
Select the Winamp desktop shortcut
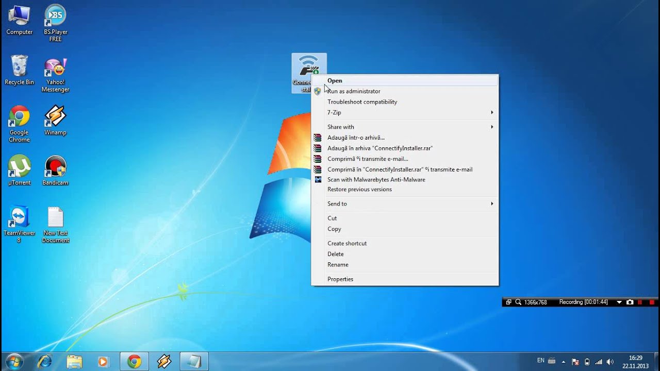click(55, 121)
